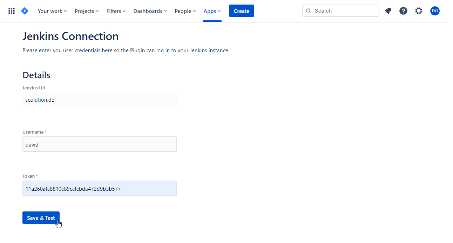Viewport: 453px width, 243px height.
Task: Click the Jenkins Url field
Action: (x=100, y=100)
